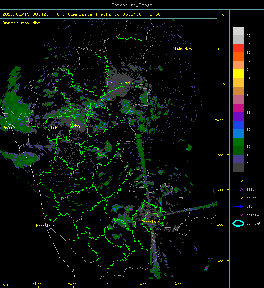Click the 80 value on dBZ scale

[248, 27]
